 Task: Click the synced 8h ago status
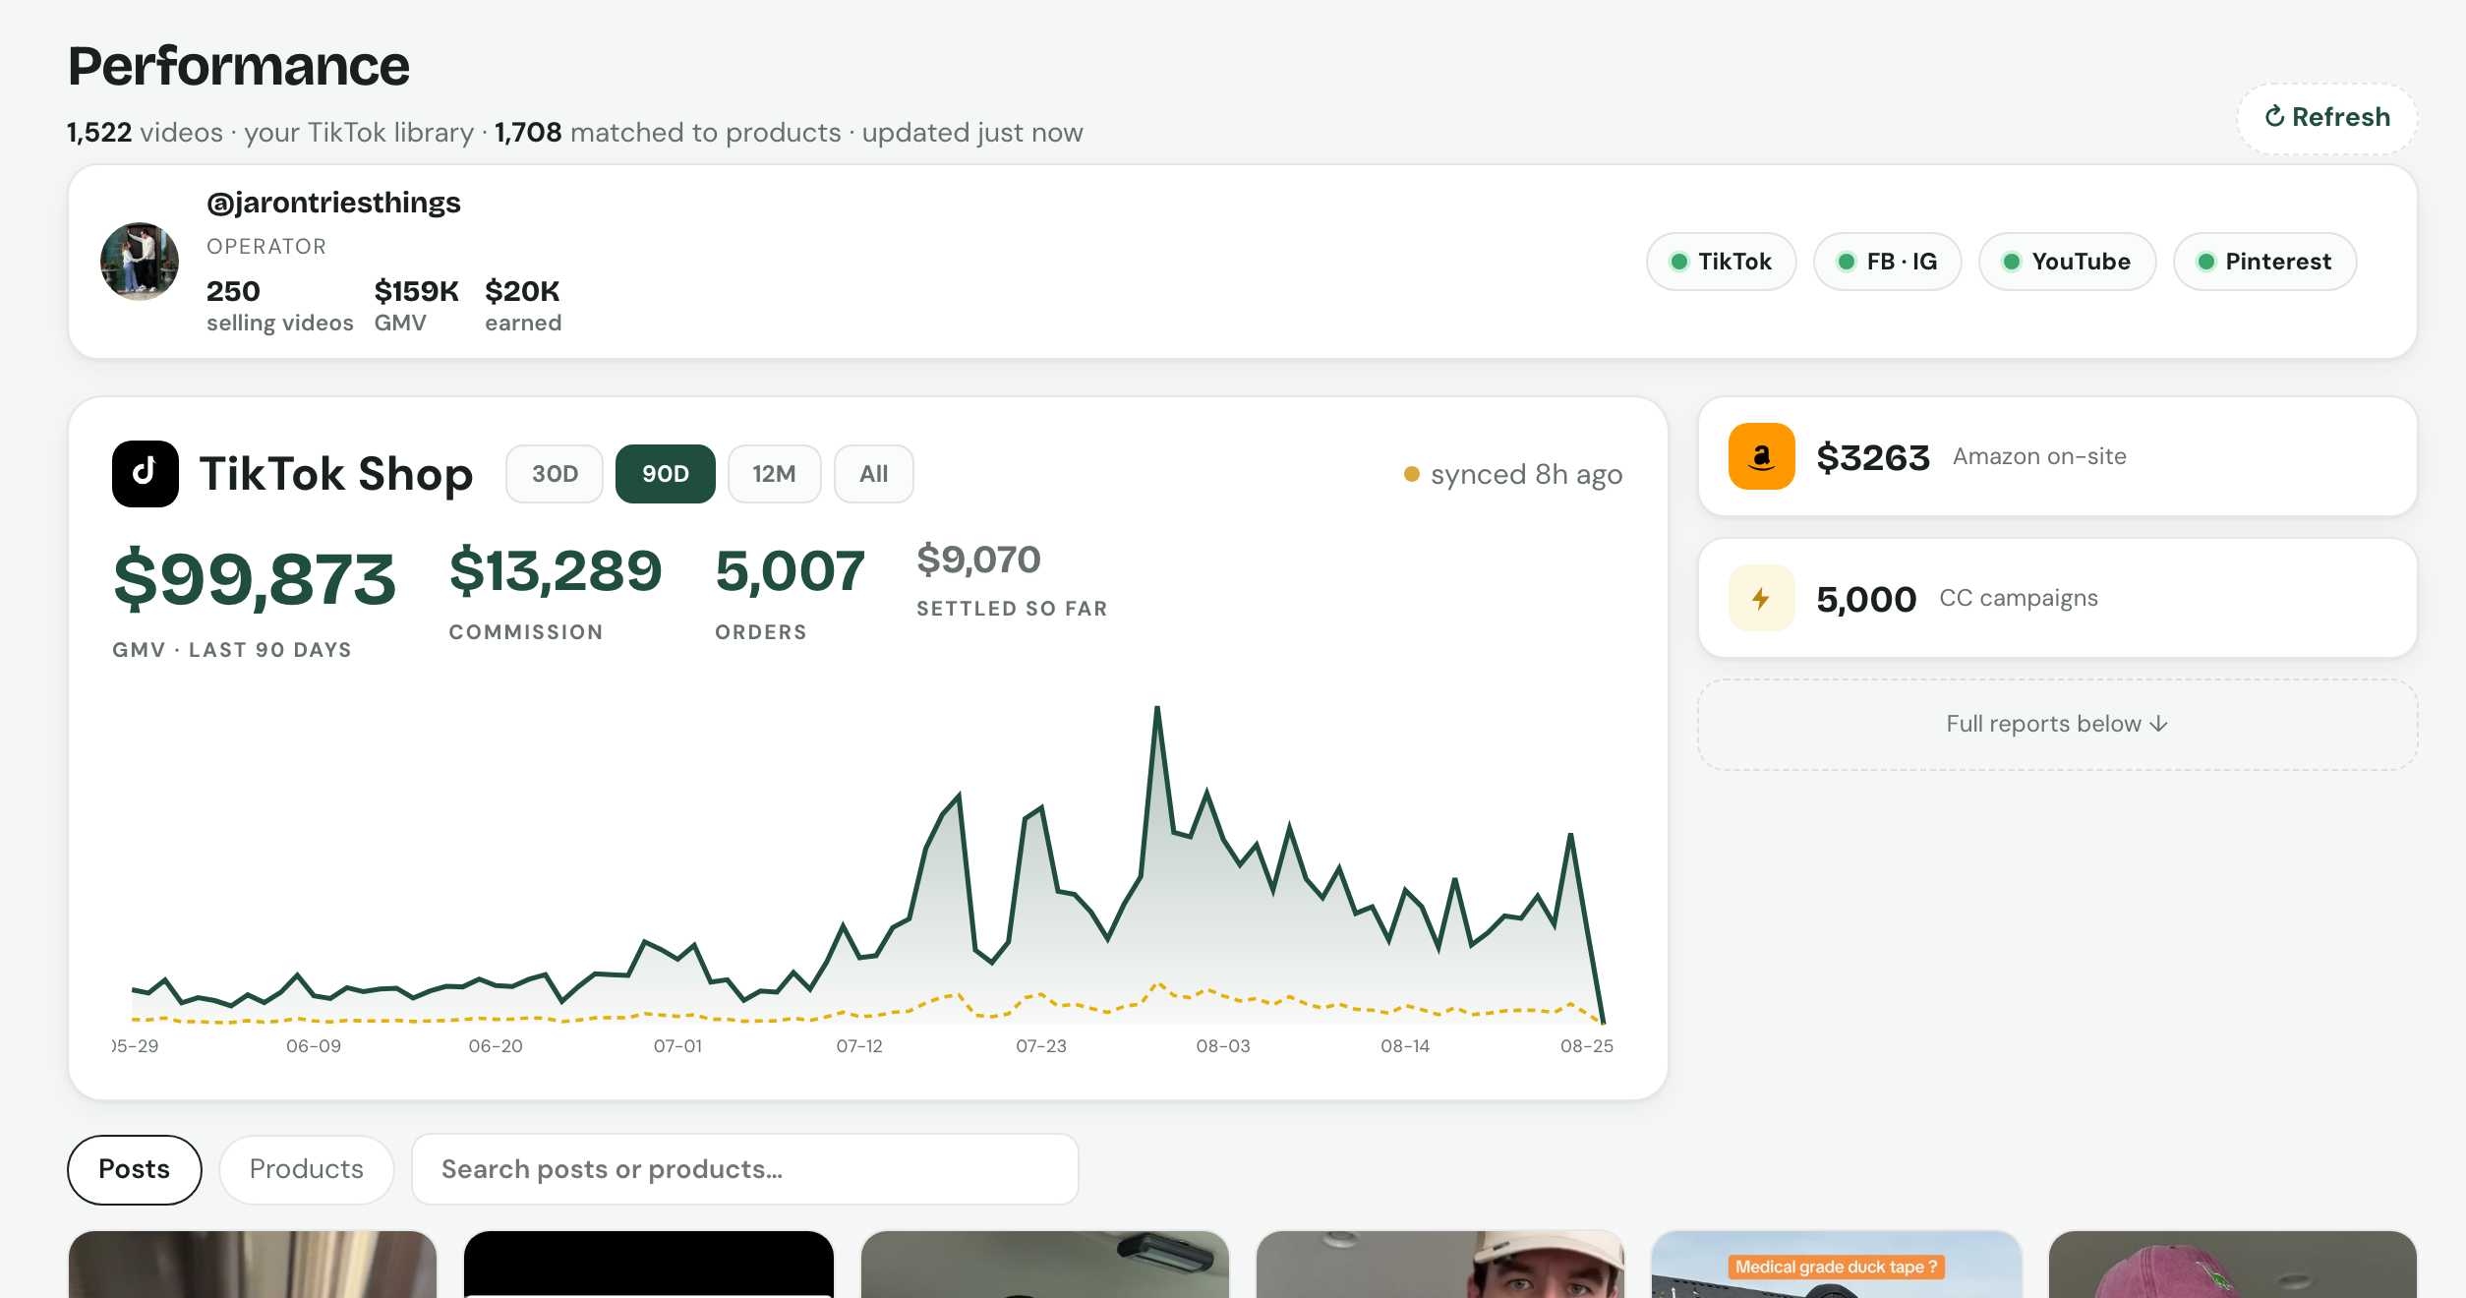coord(1513,474)
